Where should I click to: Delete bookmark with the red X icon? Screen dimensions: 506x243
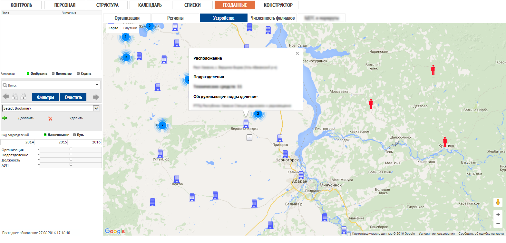[x=50, y=119]
